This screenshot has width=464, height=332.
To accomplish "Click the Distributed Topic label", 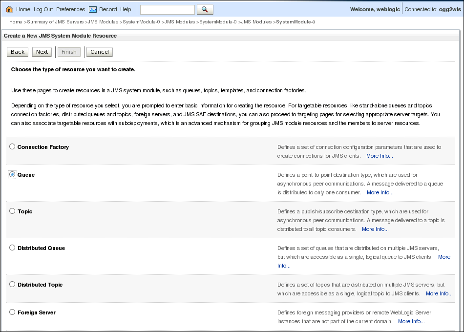I will [40, 285].
